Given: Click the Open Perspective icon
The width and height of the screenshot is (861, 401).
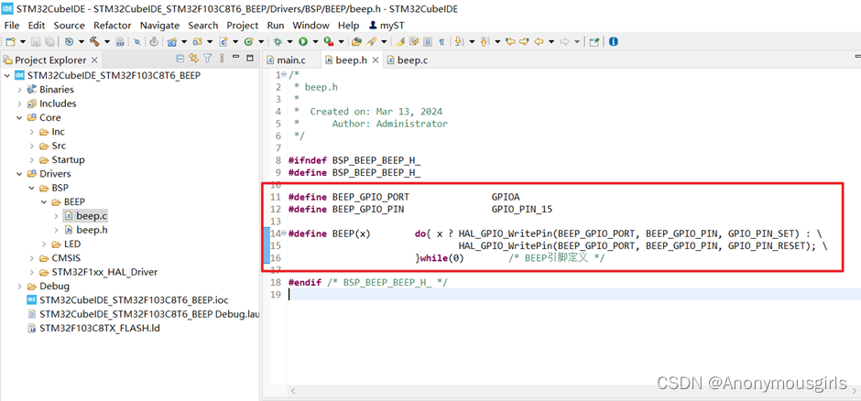Looking at the screenshot, I should (594, 42).
